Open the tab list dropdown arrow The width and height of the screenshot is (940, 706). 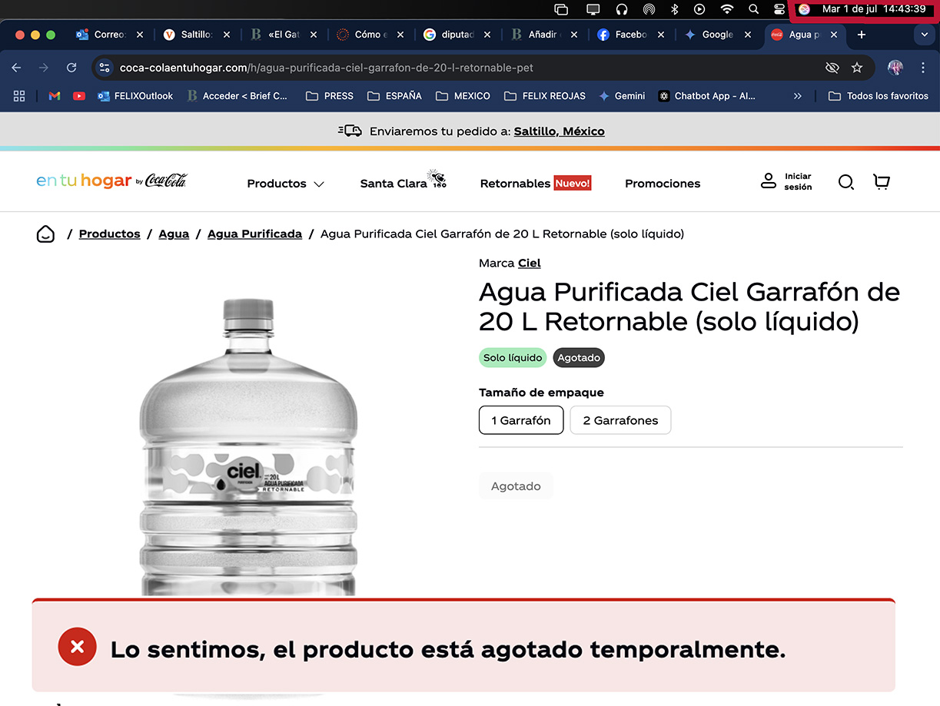tap(923, 35)
